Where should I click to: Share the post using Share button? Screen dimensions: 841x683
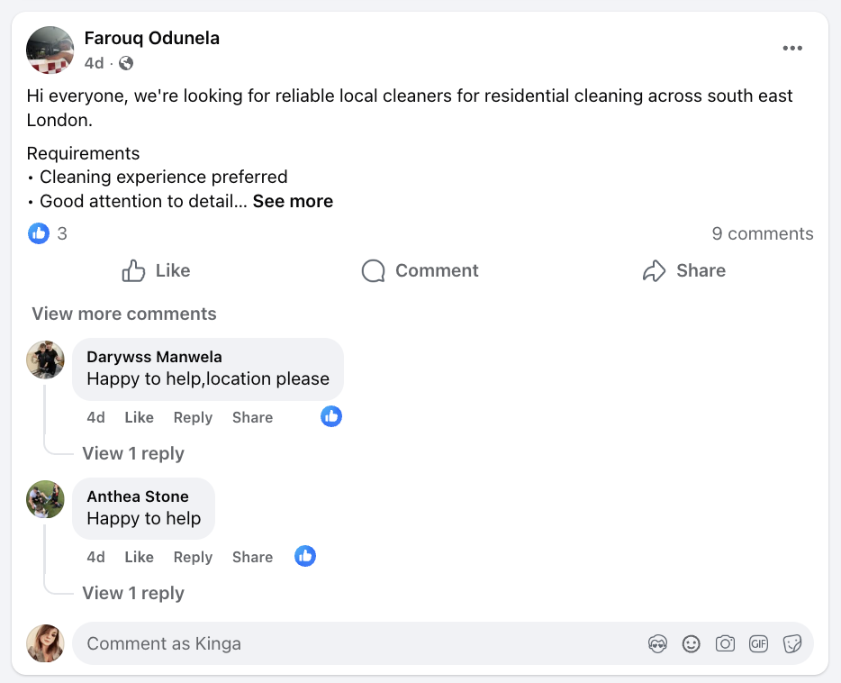(x=683, y=270)
